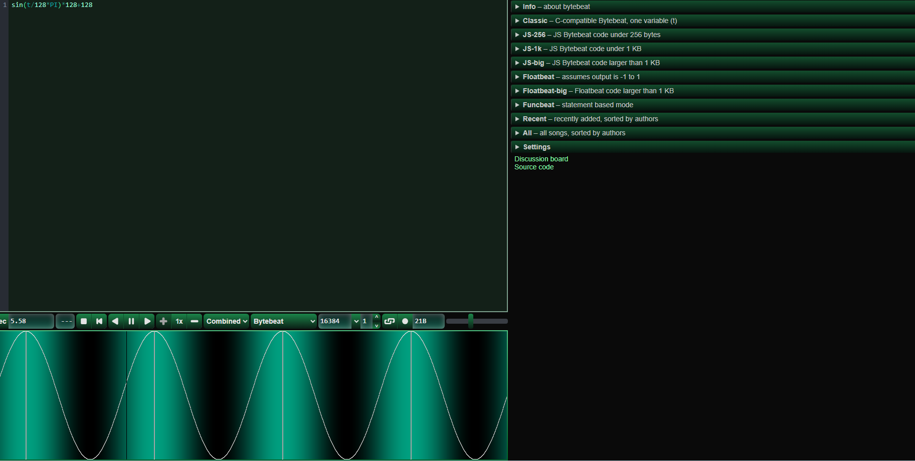Open the Combined draw mode dropdown
The height and width of the screenshot is (461, 915).
click(227, 321)
